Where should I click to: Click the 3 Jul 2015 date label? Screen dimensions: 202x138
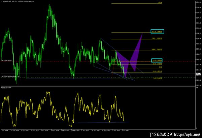[x=125, y=131]
